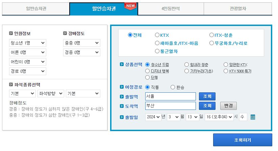Open the 어린이 0명 passenger dropdown

tap(28, 62)
